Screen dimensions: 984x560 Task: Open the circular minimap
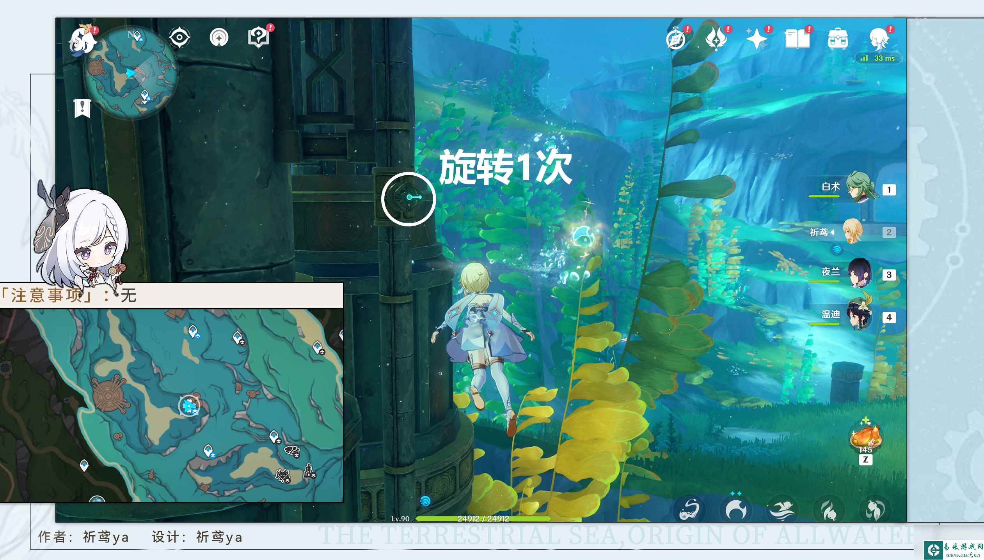(131, 73)
